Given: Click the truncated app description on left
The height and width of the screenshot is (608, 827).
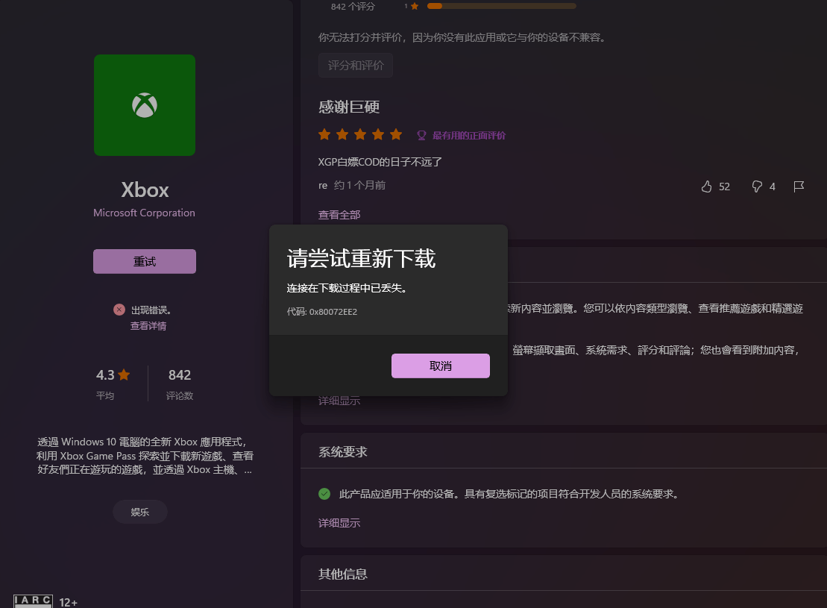Looking at the screenshot, I should point(145,456).
